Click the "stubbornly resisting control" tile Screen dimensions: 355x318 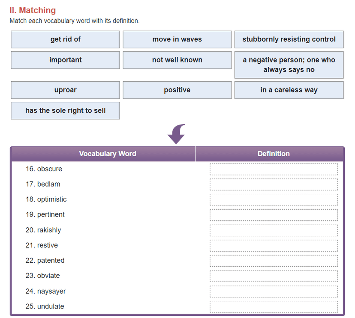(x=289, y=39)
